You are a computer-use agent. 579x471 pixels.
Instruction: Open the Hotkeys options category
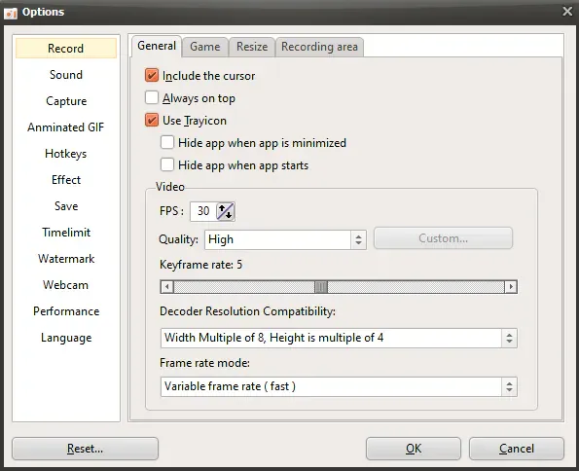click(66, 154)
